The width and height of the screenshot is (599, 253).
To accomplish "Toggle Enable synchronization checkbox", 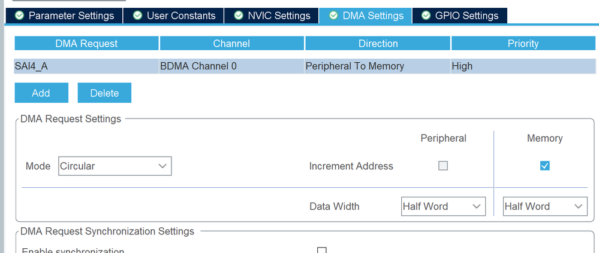I will (x=322, y=250).
